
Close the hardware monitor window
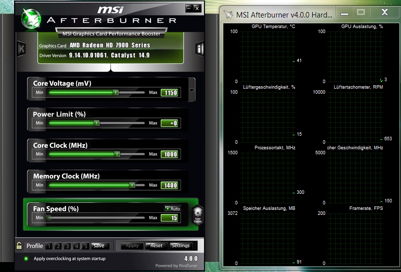384,12
